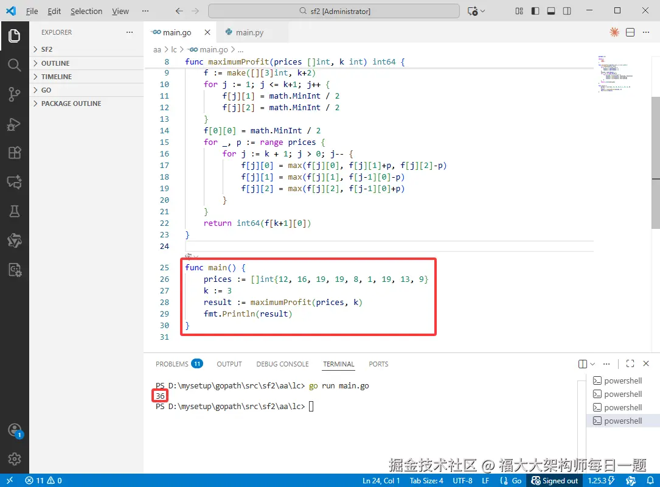Open the File menu
660x487 pixels.
[32, 11]
